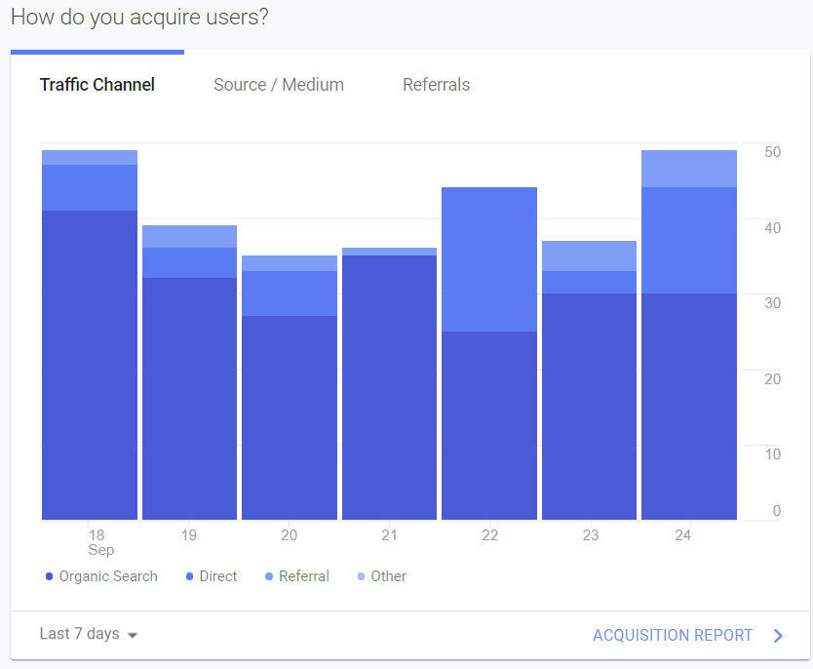
Task: Click the question title How do you acquire users
Action: 139,18
